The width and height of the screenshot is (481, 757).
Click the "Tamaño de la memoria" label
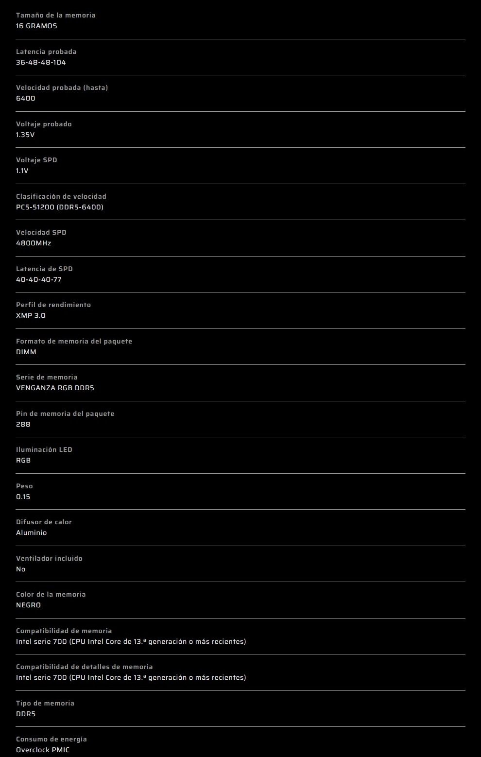pyautogui.click(x=55, y=15)
